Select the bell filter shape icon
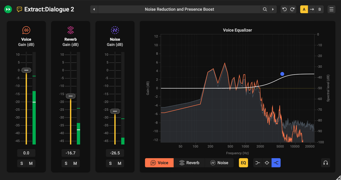Viewport: 341px width, 180px height. click(x=267, y=163)
